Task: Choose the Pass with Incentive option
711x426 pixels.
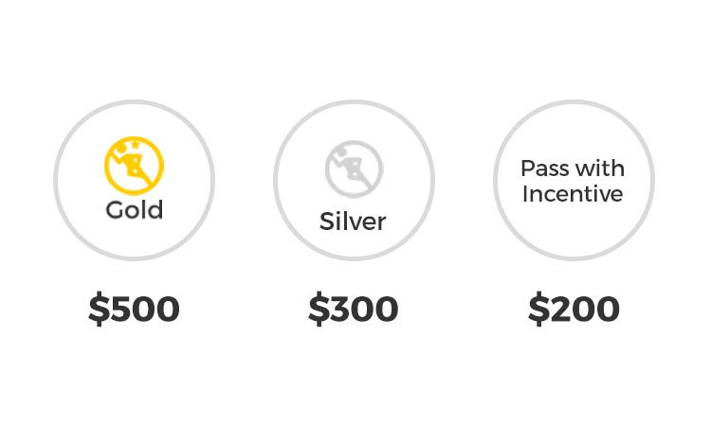Action: tap(573, 180)
